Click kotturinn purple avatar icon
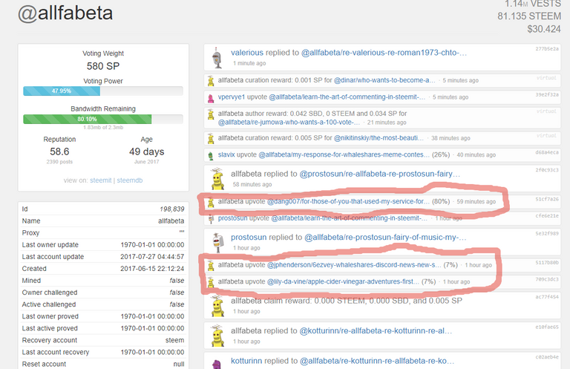 pyautogui.click(x=217, y=364)
